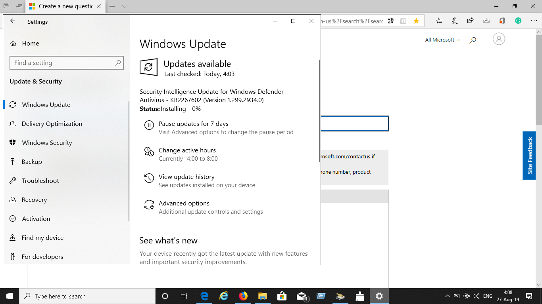Expand All Microsoft dropdown
Screen dimensions: 542x304
coord(442,40)
